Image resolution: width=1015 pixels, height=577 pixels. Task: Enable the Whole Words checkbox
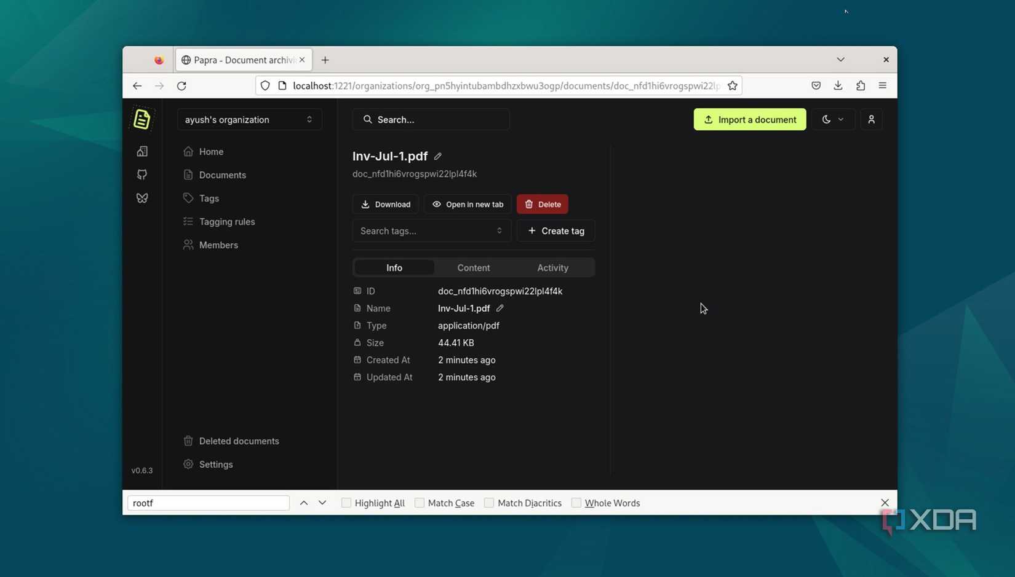click(x=576, y=503)
